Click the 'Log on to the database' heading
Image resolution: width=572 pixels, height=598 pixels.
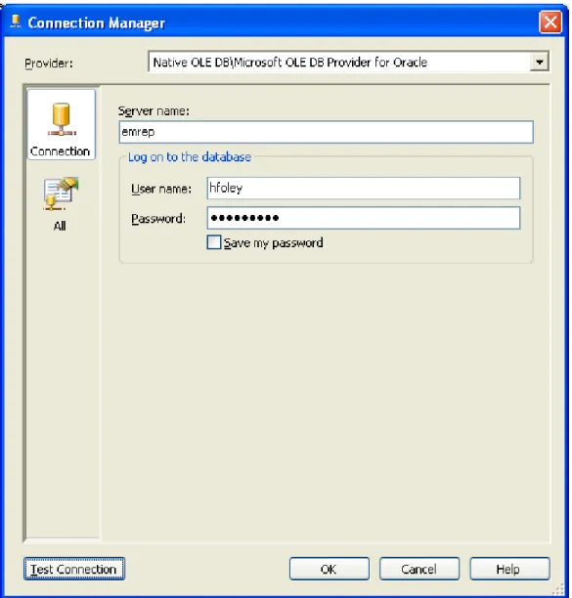click(190, 156)
